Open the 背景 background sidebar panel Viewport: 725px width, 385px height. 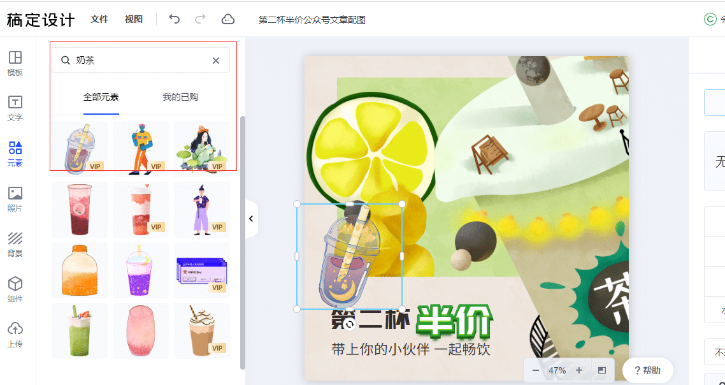[15, 244]
